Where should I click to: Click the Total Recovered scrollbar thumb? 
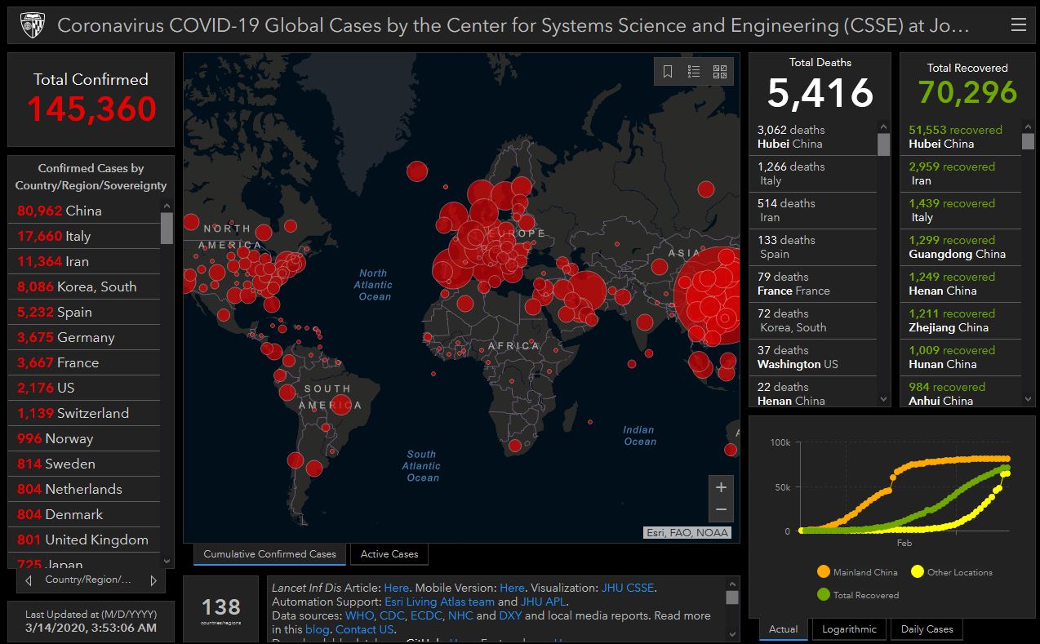point(1028,140)
